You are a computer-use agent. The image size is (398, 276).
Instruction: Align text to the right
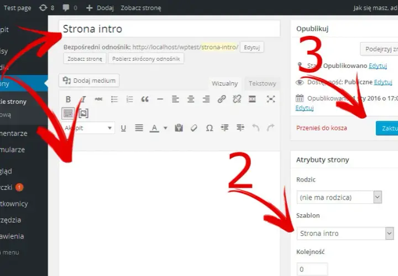pyautogui.click(x=206, y=99)
